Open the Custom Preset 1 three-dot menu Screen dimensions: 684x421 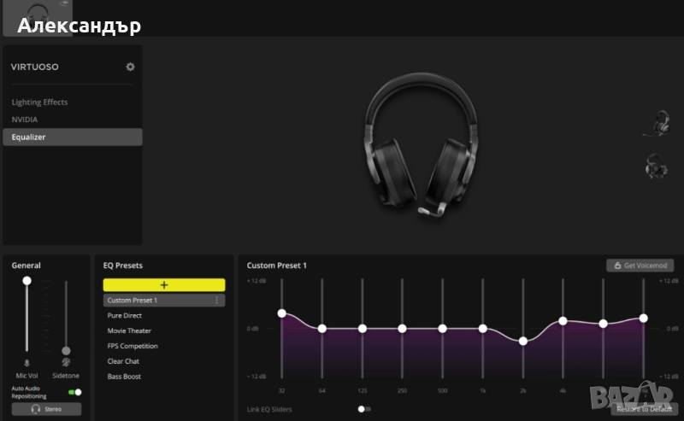216,301
